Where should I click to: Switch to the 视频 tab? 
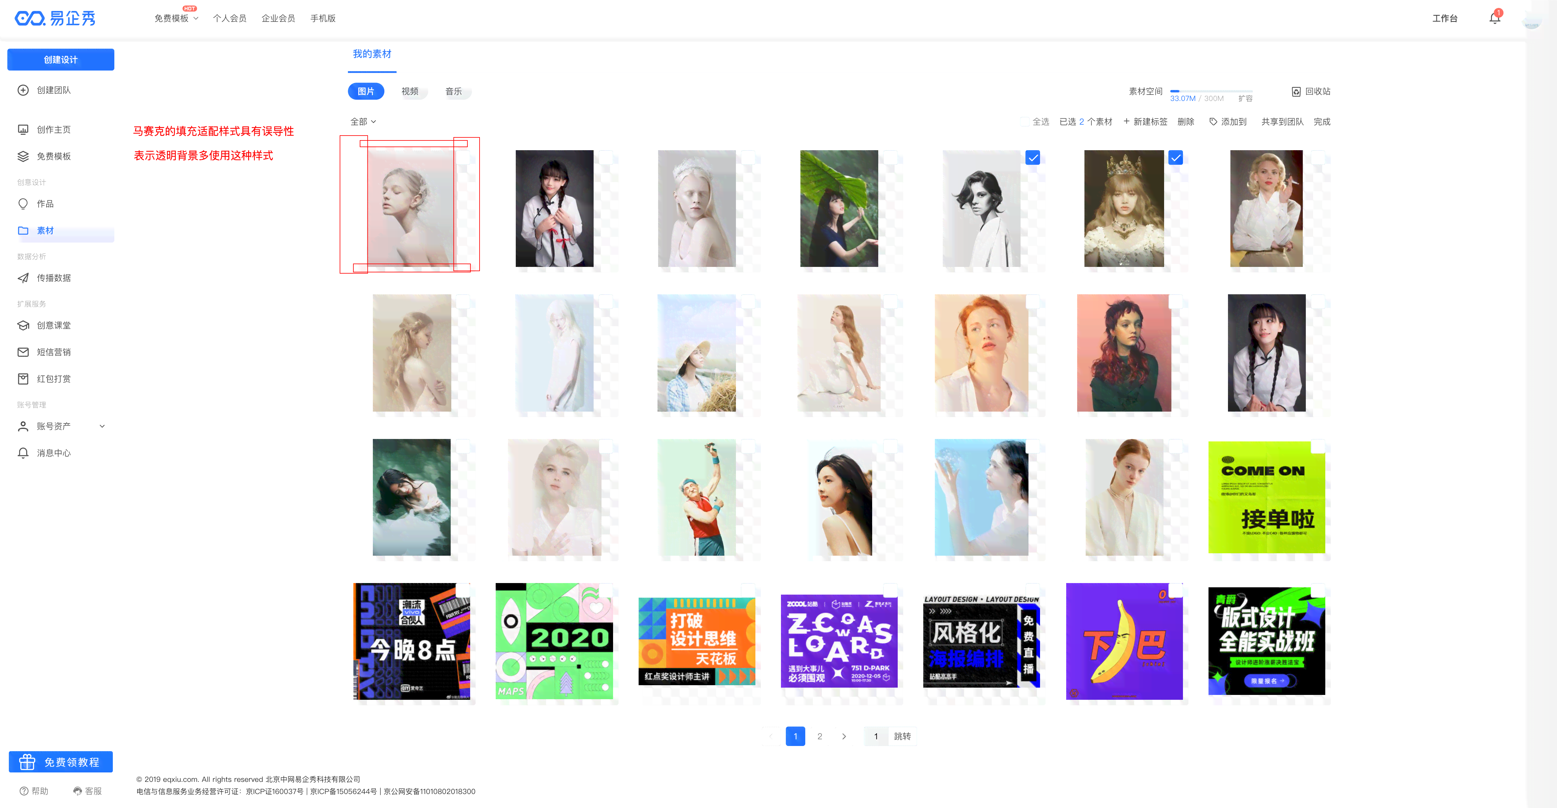click(410, 91)
